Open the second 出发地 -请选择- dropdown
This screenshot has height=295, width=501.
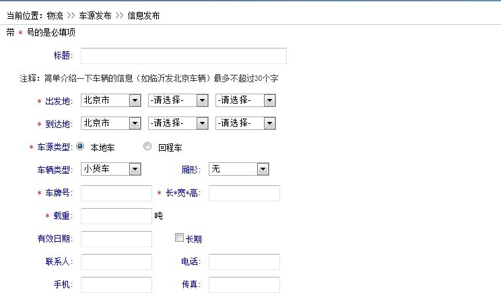tap(178, 100)
